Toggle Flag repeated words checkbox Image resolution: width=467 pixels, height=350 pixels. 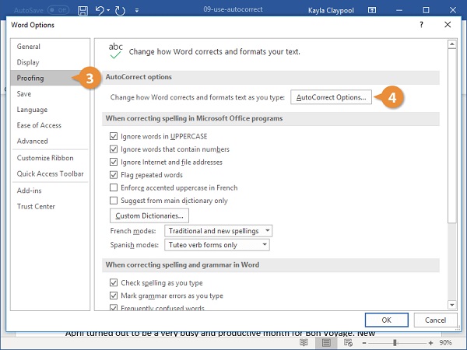click(x=114, y=175)
